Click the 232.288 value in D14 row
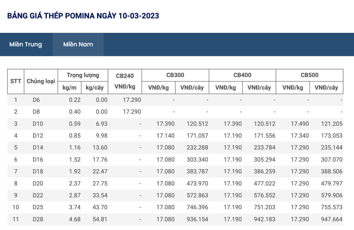The image size is (354, 230). tap(197, 147)
